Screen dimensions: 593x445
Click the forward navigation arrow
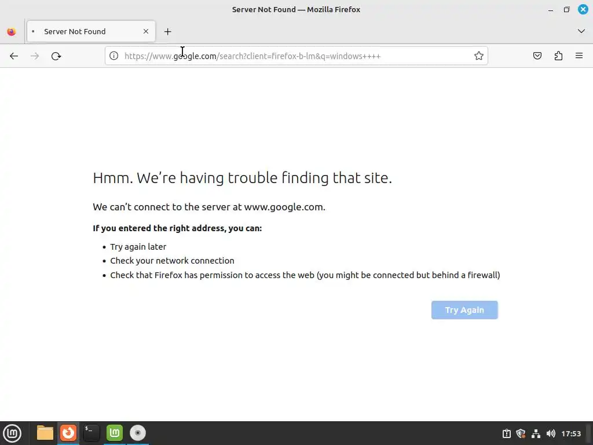(x=35, y=56)
